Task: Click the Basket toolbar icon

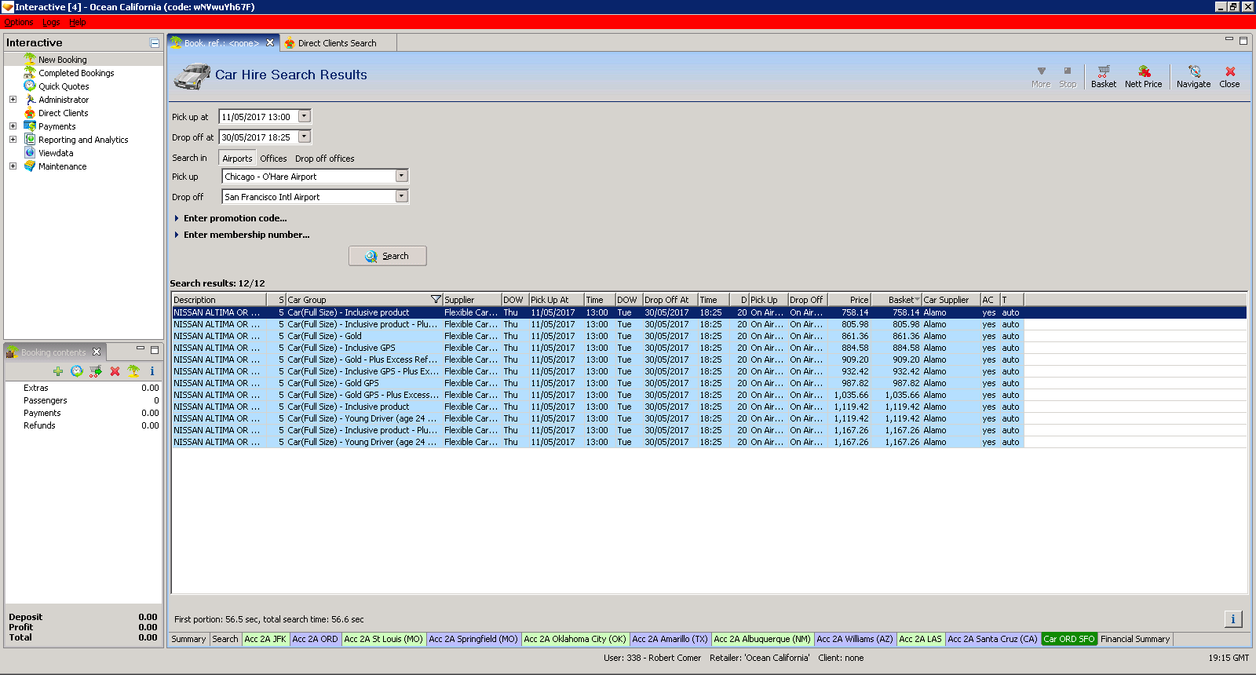Action: point(1103,76)
